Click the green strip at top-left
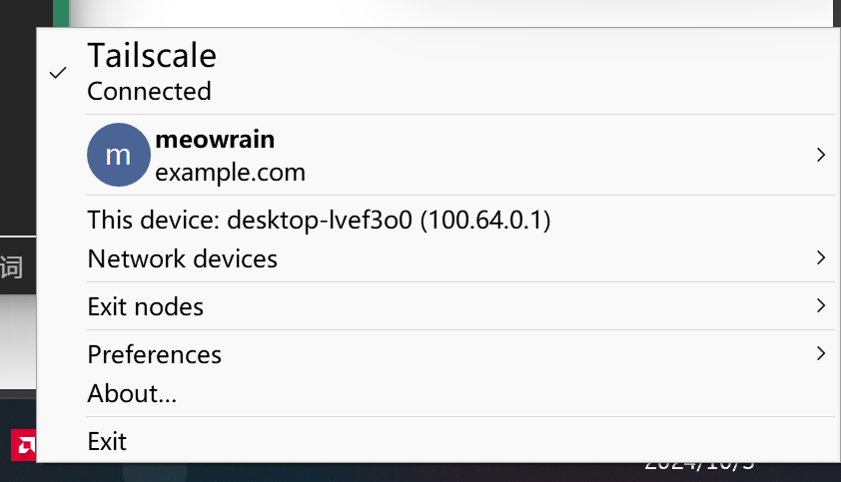 [x=62, y=12]
